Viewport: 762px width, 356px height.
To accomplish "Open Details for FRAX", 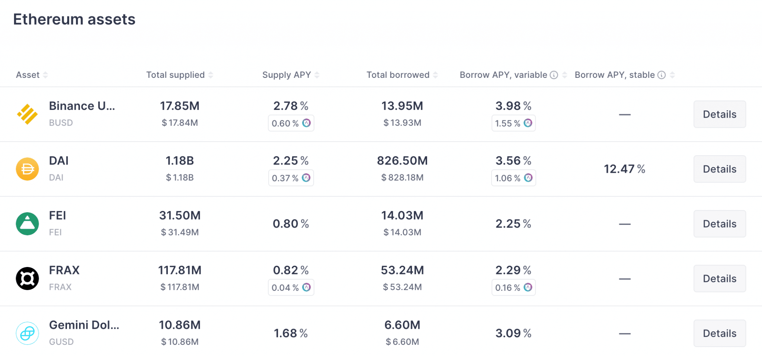I will 720,279.
